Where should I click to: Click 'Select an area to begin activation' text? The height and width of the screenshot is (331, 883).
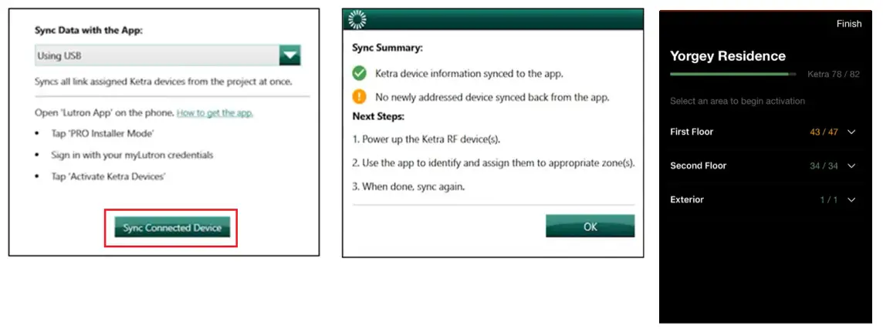click(x=738, y=101)
